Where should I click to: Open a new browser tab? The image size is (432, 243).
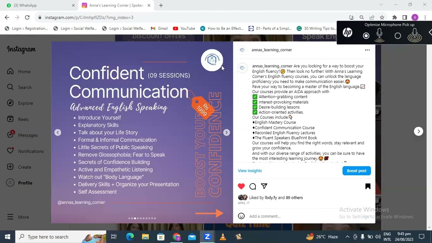click(x=161, y=5)
